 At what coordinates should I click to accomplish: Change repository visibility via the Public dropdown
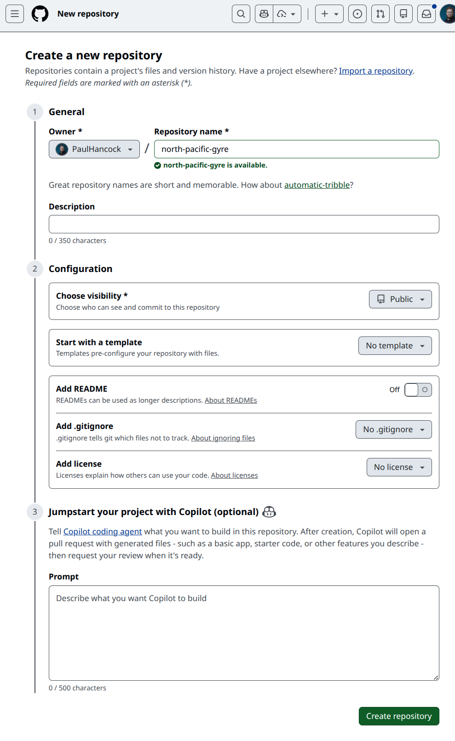coord(399,299)
